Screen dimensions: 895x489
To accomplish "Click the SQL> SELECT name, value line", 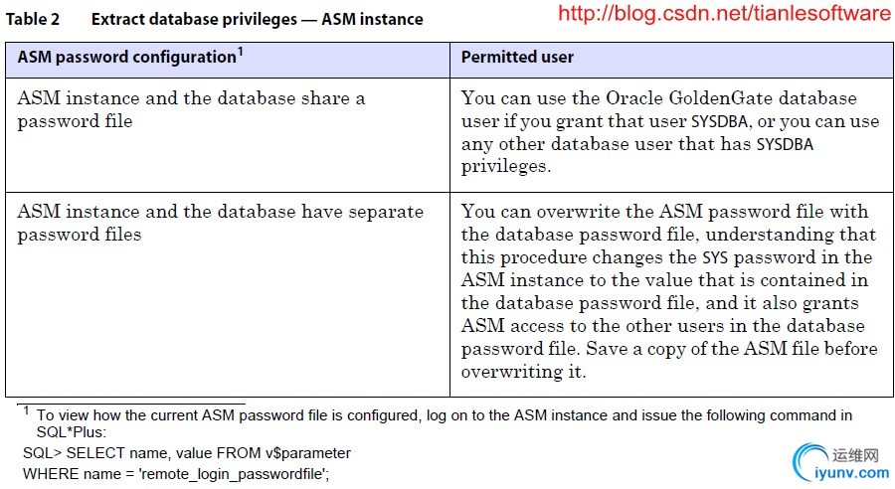I will click(187, 453).
